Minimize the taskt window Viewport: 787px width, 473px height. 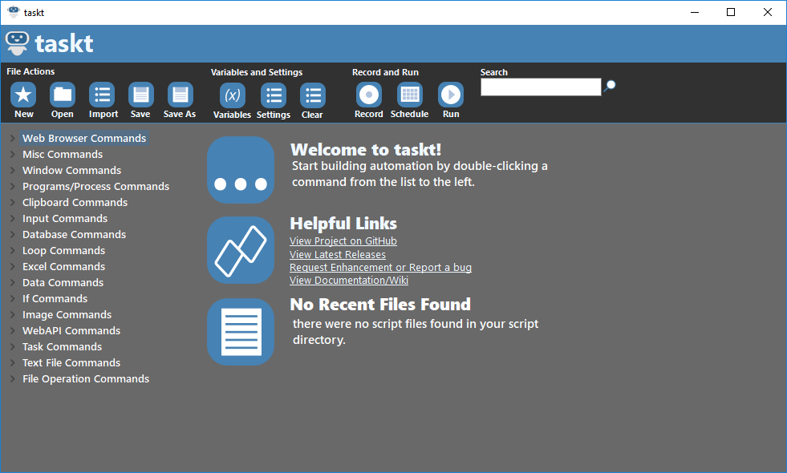pyautogui.click(x=695, y=12)
